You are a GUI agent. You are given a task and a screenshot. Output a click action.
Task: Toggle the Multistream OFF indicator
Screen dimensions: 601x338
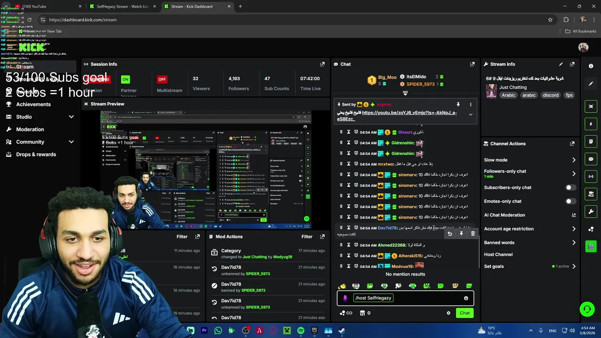[162, 79]
